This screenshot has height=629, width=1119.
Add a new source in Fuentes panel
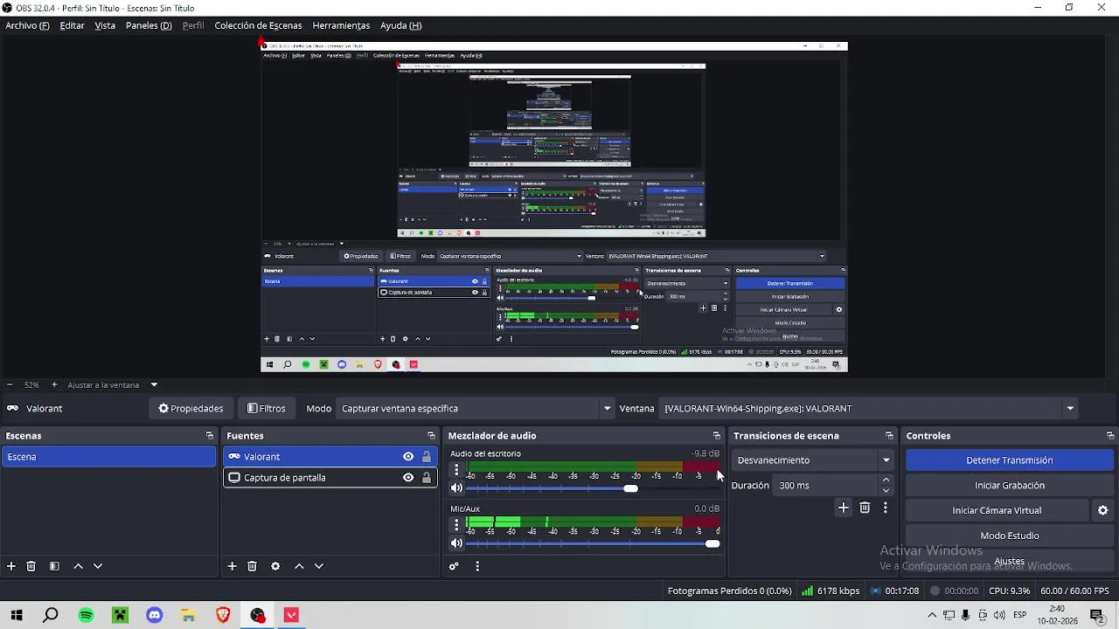pyautogui.click(x=232, y=566)
